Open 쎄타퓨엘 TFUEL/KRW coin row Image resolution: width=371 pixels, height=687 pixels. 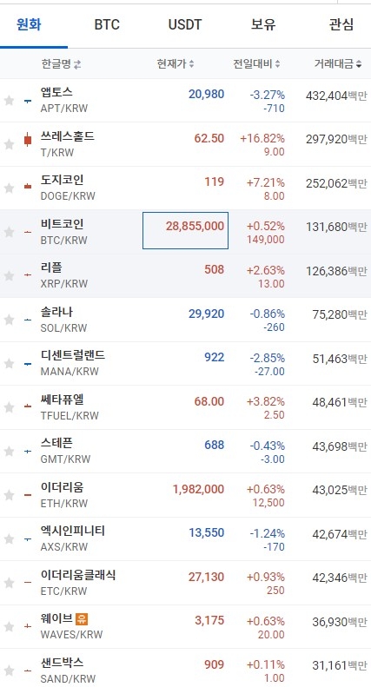tap(186, 407)
